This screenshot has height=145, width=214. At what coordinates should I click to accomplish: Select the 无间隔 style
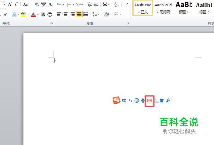pos(163,8)
